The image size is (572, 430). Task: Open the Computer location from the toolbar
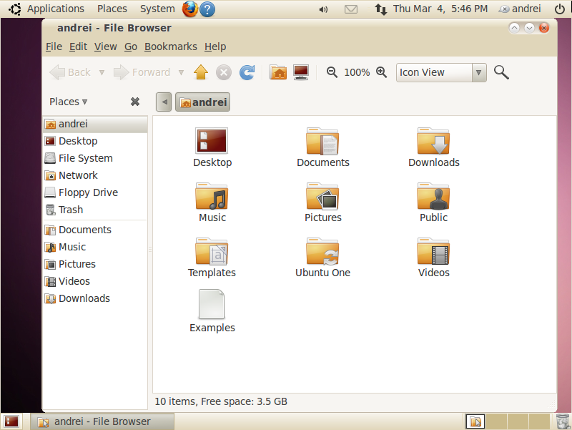tap(300, 72)
